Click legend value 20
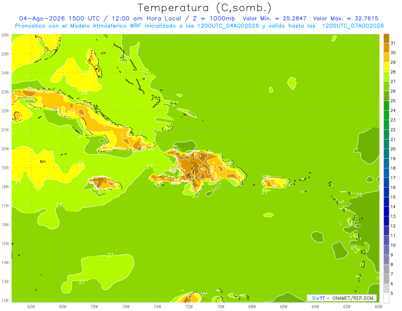The width and height of the screenshot is (402, 311). tap(393, 149)
